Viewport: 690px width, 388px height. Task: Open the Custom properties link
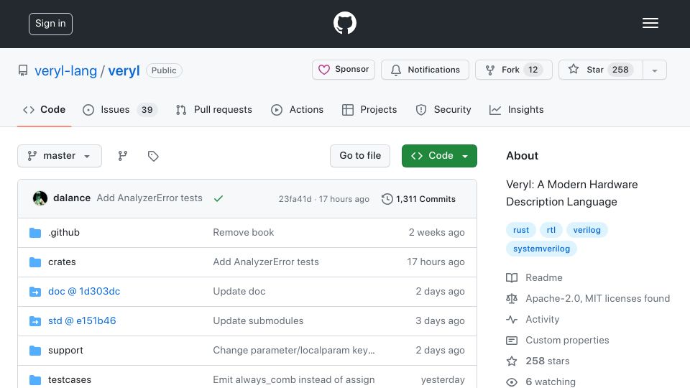567,340
